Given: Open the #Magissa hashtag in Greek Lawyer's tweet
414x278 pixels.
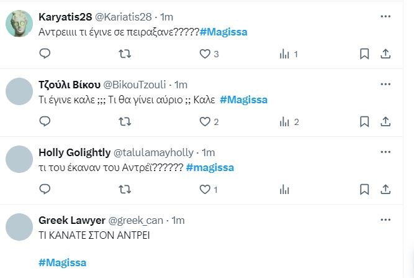Looking at the screenshot, I should 62,262.
